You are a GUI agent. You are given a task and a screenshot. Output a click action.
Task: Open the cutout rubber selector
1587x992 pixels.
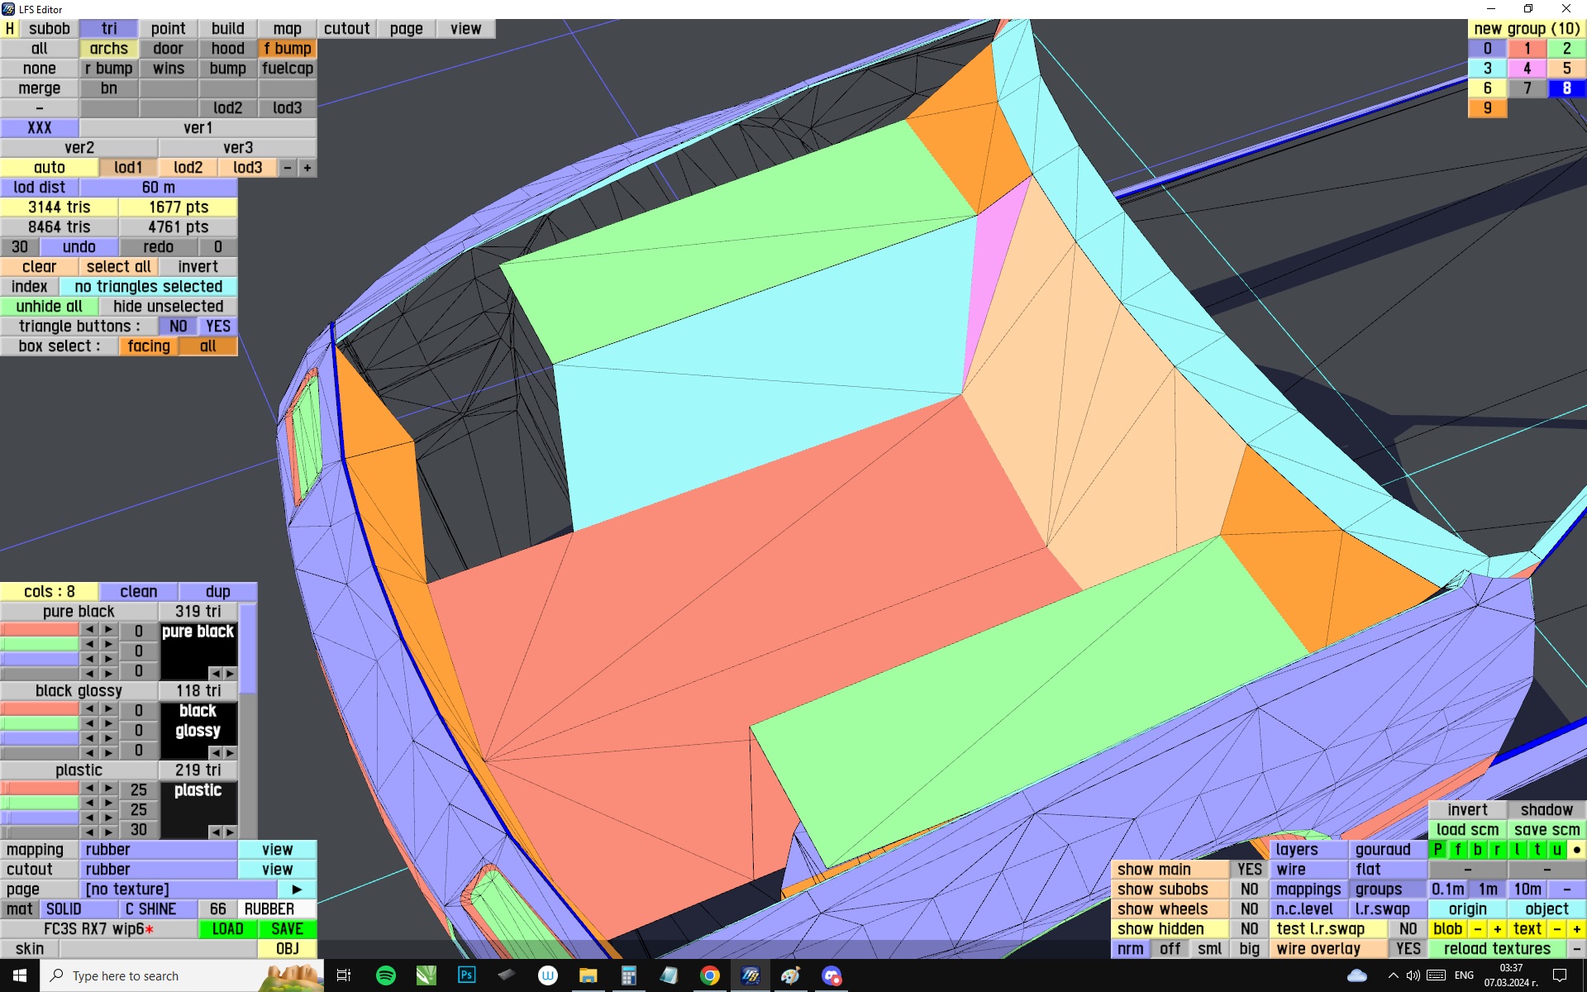point(158,870)
